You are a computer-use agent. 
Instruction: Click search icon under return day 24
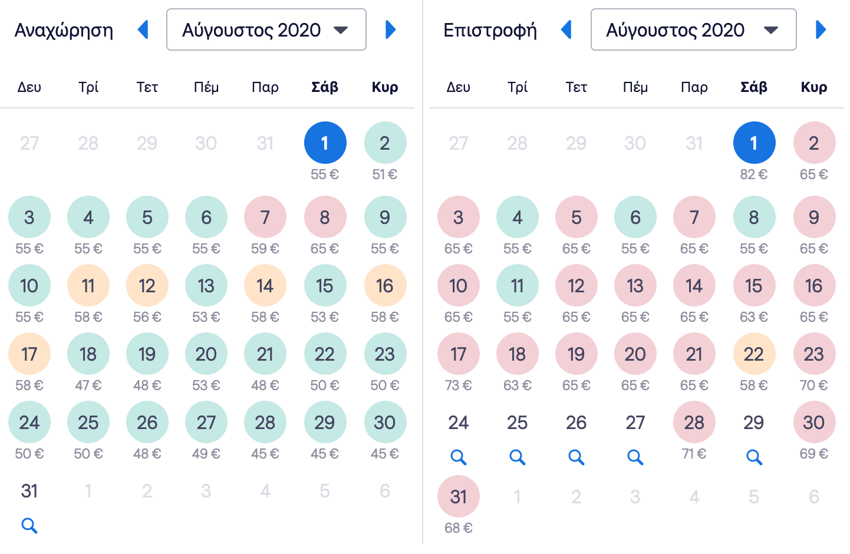click(459, 457)
